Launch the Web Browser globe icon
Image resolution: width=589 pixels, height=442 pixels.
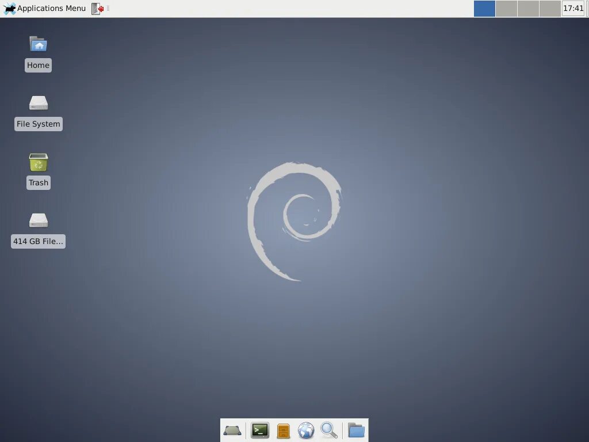pyautogui.click(x=306, y=430)
